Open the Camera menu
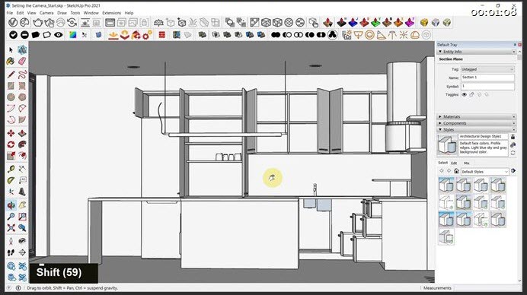Image resolution: width=527 pixels, height=295 pixels. (46, 13)
